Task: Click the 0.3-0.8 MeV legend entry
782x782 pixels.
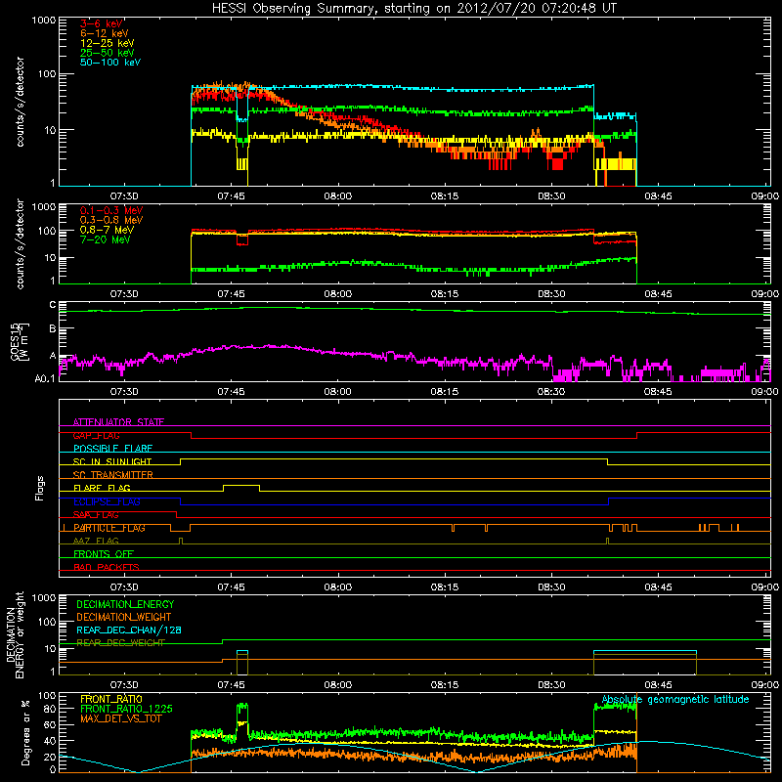Action: (111, 220)
